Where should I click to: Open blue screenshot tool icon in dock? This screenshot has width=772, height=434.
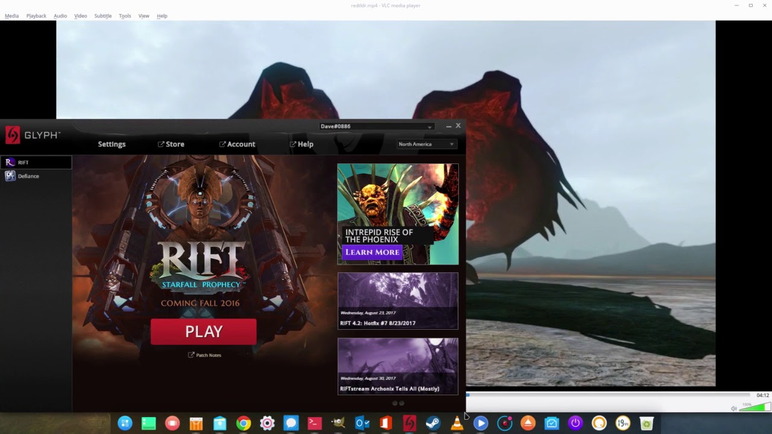[x=552, y=423]
